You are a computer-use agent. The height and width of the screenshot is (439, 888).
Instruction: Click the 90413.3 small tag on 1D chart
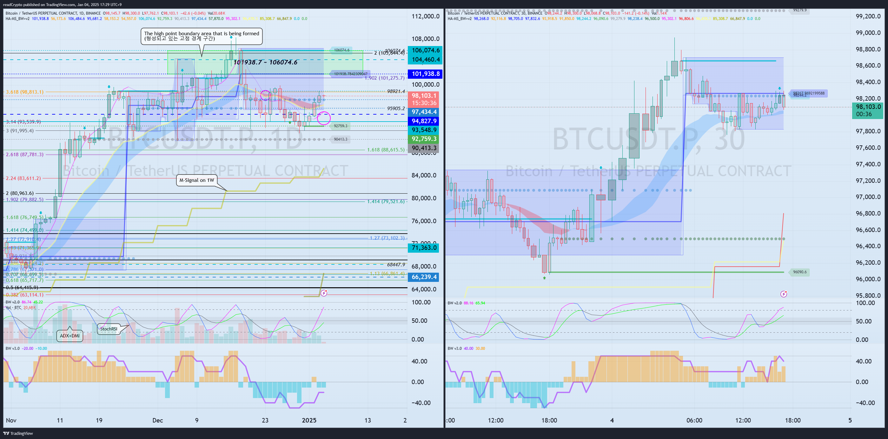coord(341,139)
